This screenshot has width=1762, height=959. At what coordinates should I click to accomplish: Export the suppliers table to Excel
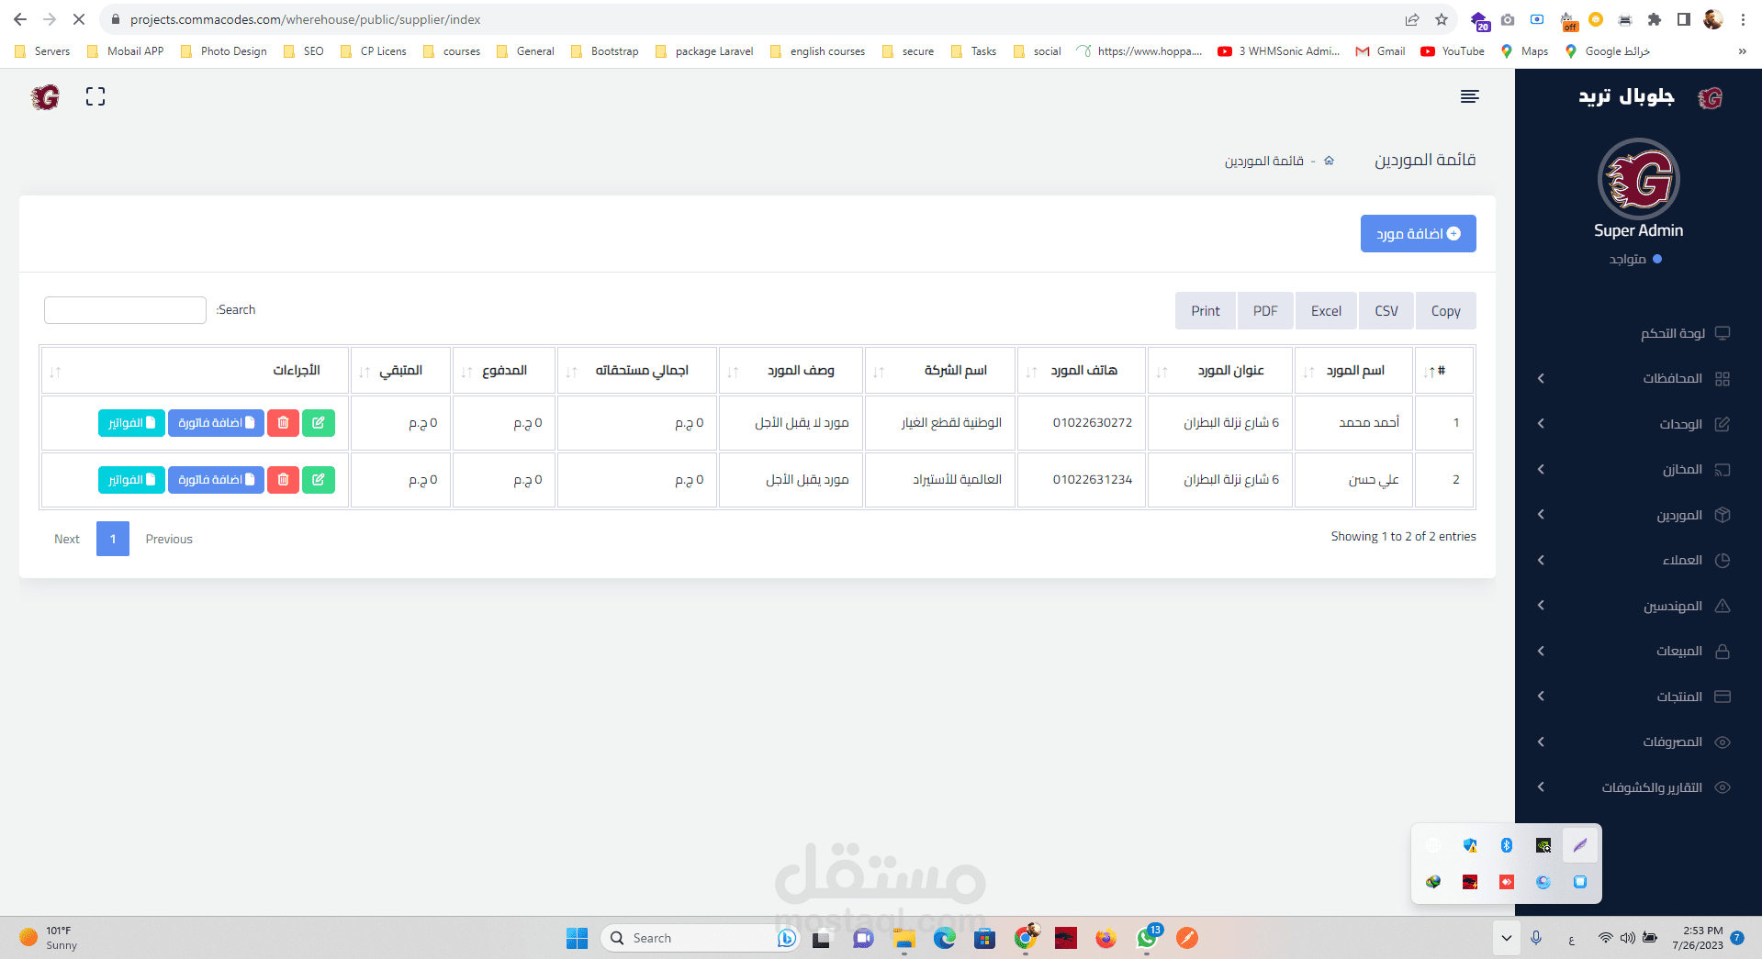(1326, 311)
